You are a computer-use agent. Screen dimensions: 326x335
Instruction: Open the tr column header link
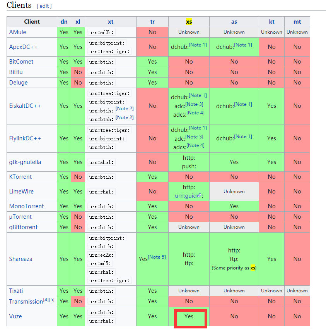click(x=152, y=22)
